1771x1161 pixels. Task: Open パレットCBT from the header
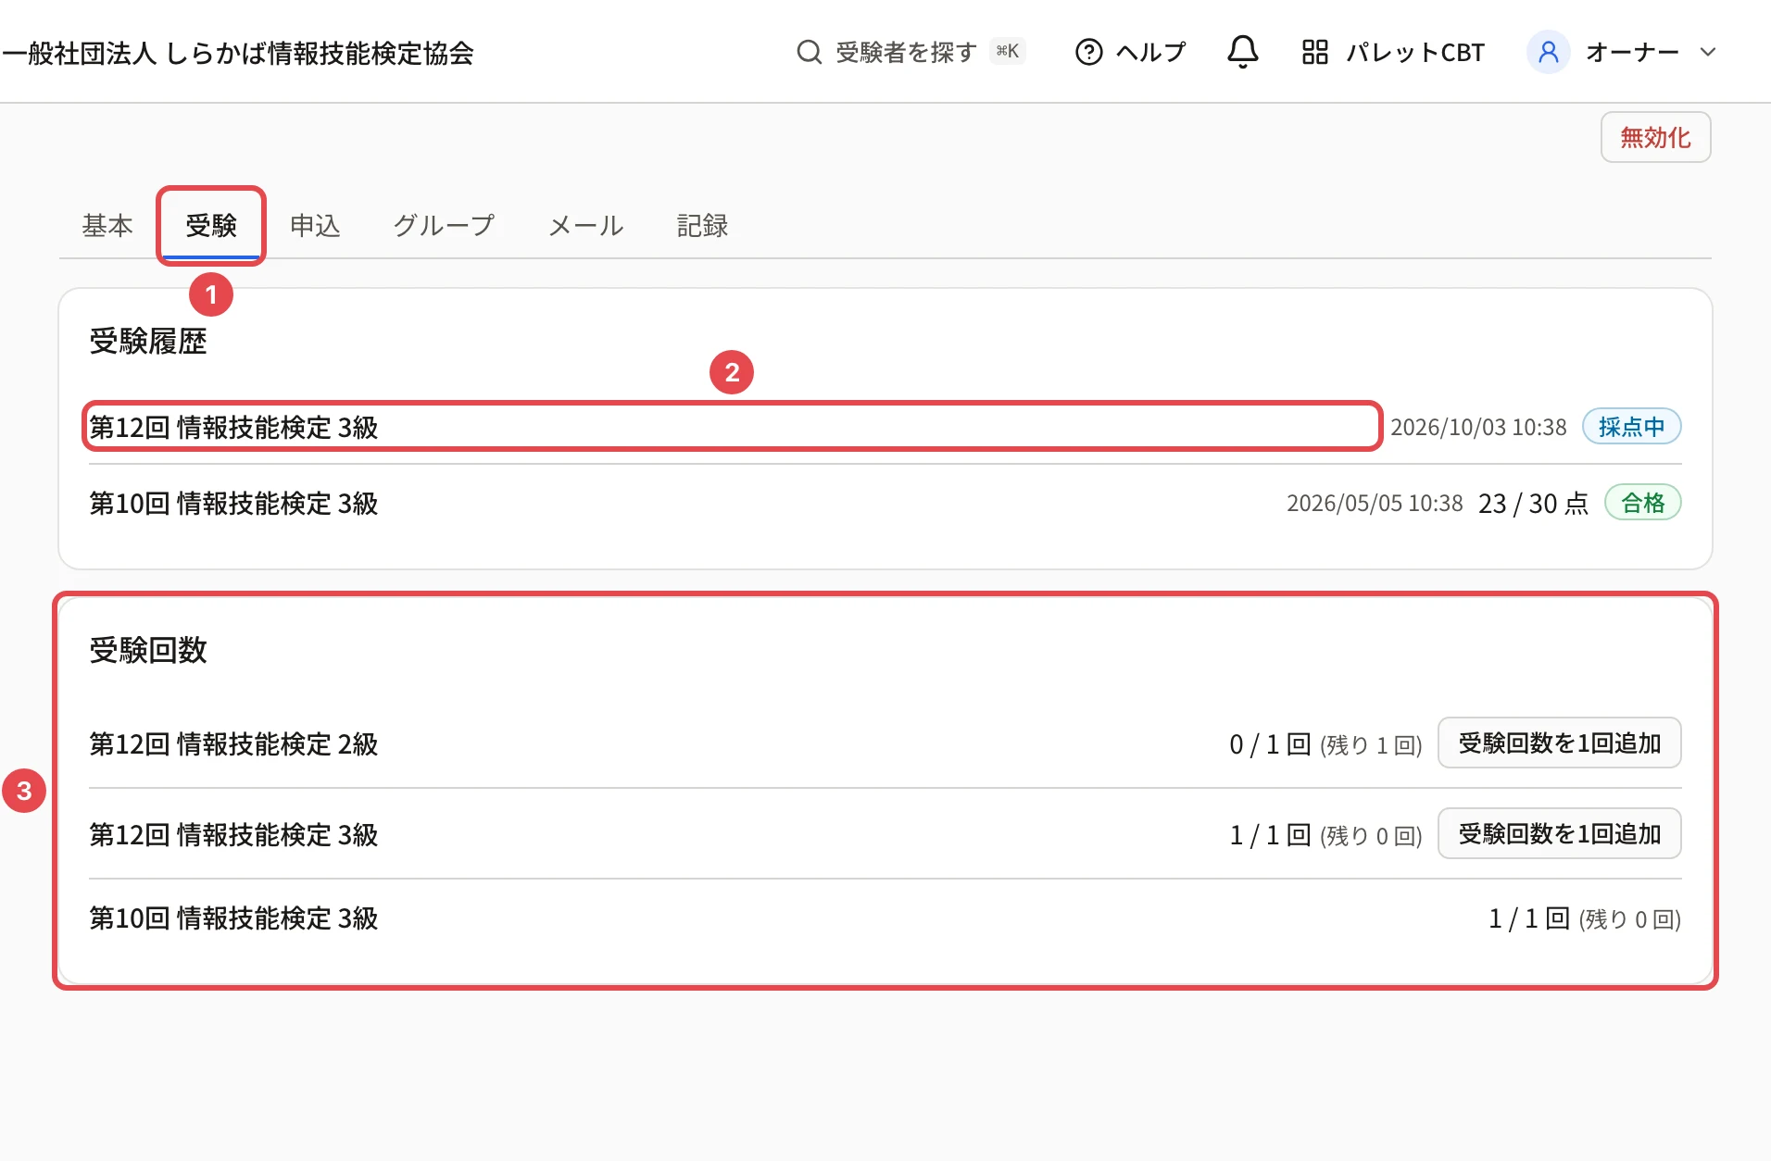pyautogui.click(x=1392, y=52)
